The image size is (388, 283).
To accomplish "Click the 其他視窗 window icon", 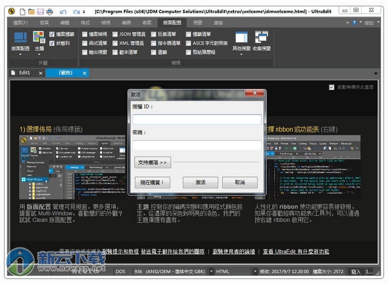I will [241, 37].
